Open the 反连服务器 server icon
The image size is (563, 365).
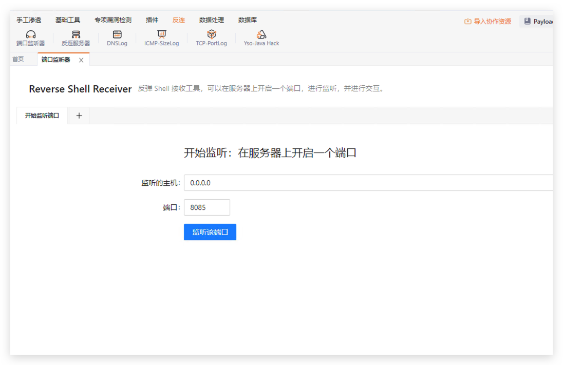pos(76,35)
